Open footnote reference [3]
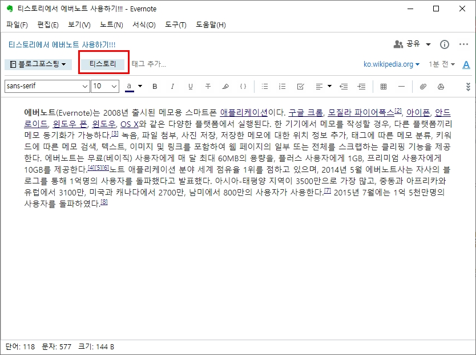 coord(115,133)
